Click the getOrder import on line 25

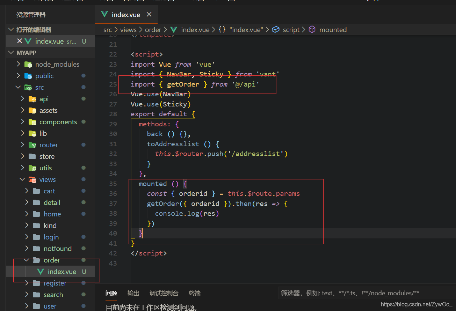(x=183, y=84)
